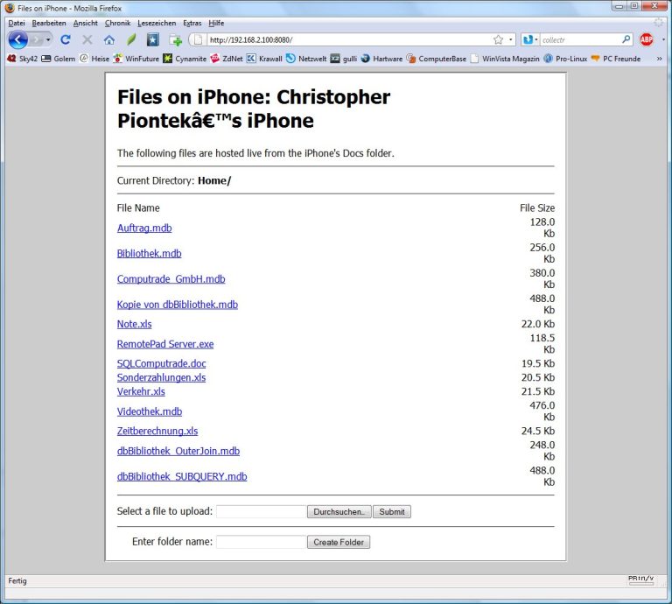Viewport: 672px width, 604px height.
Task: Open the Datei menu
Action: [x=17, y=23]
